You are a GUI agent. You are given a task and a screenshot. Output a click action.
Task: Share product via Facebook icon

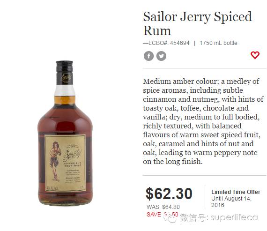(148, 56)
